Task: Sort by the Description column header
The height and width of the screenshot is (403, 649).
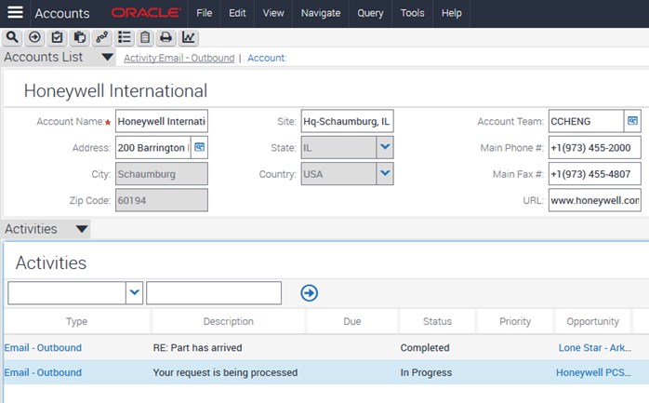Action: tap(229, 321)
